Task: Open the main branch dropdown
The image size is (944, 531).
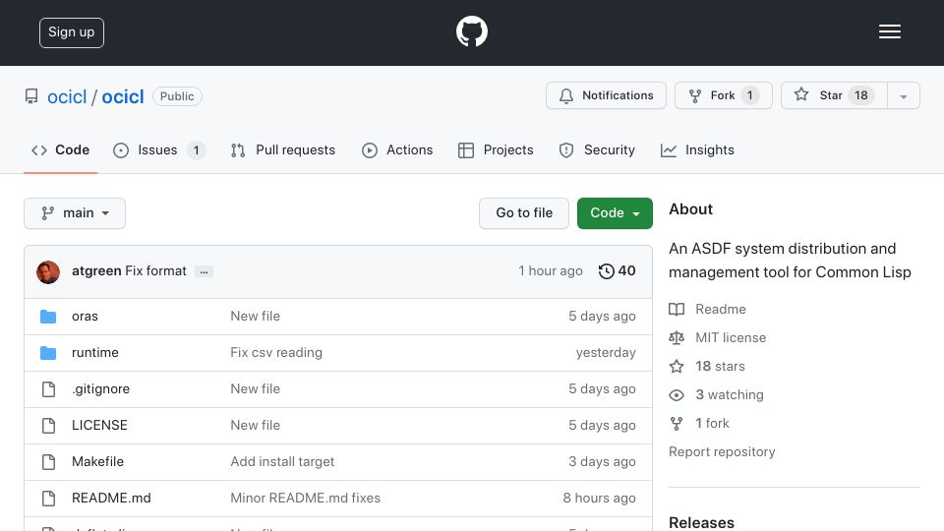Action: point(75,213)
